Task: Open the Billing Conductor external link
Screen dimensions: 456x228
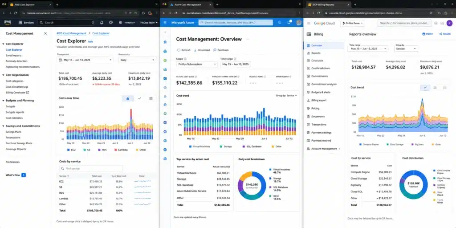Action: coord(28,93)
